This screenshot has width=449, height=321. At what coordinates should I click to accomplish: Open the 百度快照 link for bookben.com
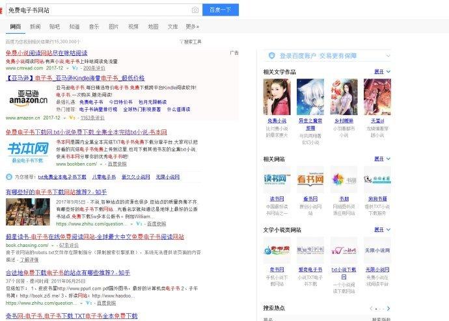click(117, 164)
